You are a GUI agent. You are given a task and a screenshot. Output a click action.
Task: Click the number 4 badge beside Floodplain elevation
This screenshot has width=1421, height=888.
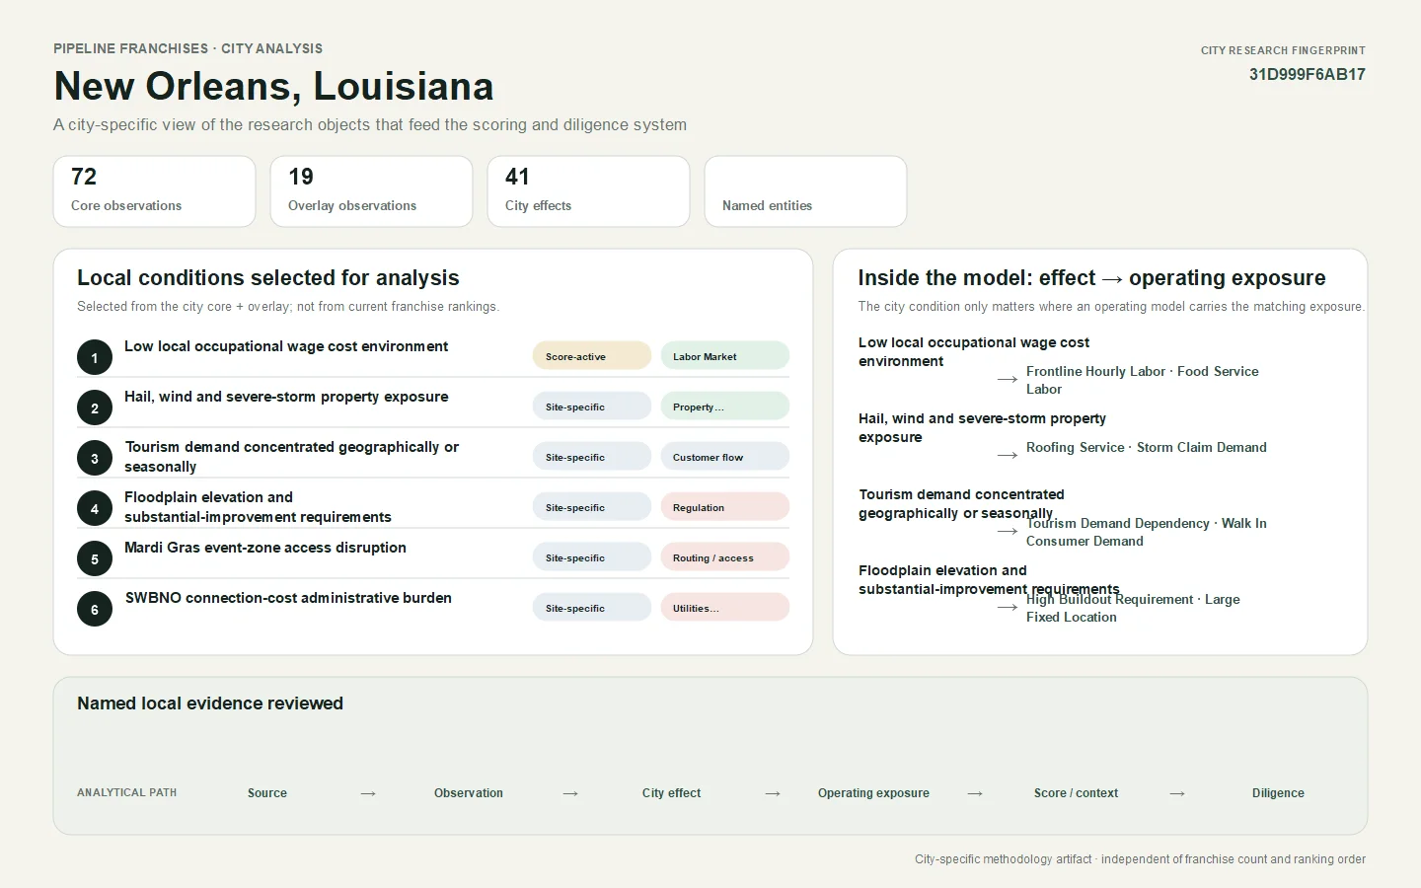(95, 508)
